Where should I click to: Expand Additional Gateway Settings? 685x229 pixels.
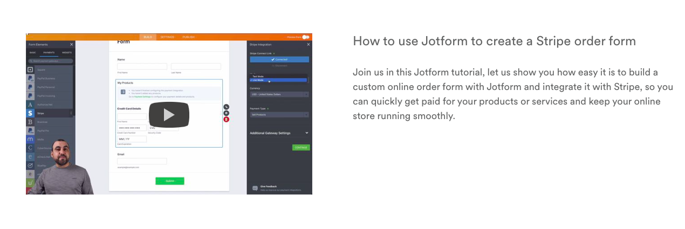point(279,133)
